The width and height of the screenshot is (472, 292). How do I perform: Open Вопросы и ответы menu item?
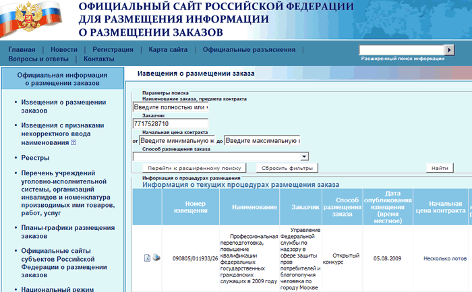click(x=38, y=59)
